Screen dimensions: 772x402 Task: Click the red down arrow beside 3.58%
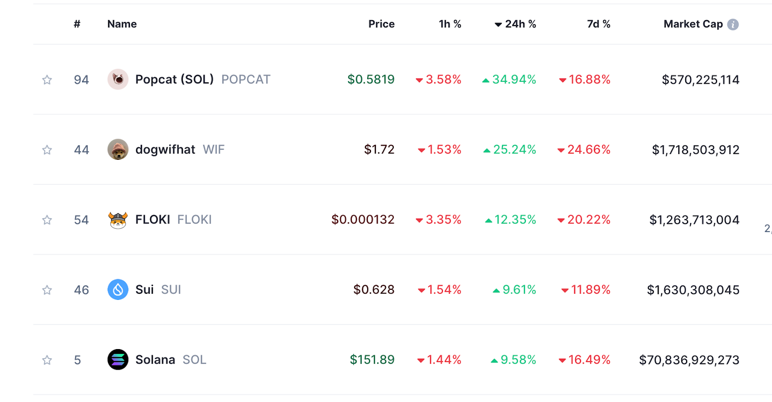pyautogui.click(x=419, y=80)
